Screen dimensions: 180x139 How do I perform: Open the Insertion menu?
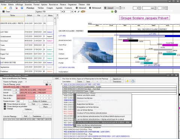[x=28, y=5]
